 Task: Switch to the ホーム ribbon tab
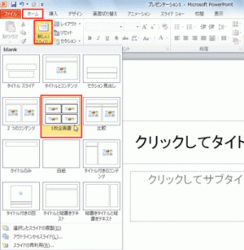point(33,14)
